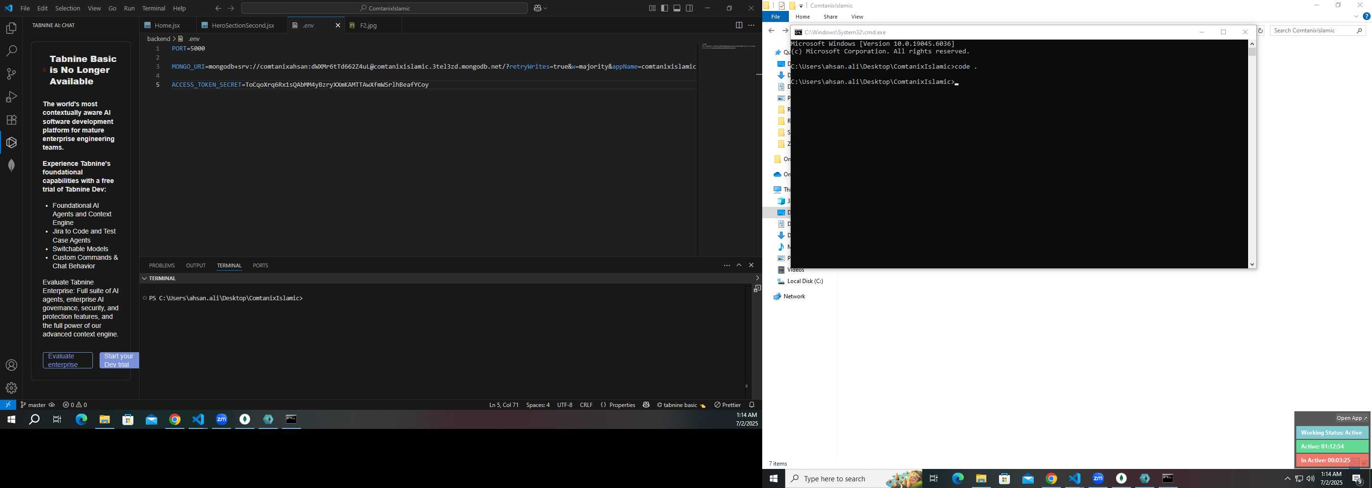Open Run and Debug view in activity bar
1372x488 pixels.
click(x=11, y=97)
